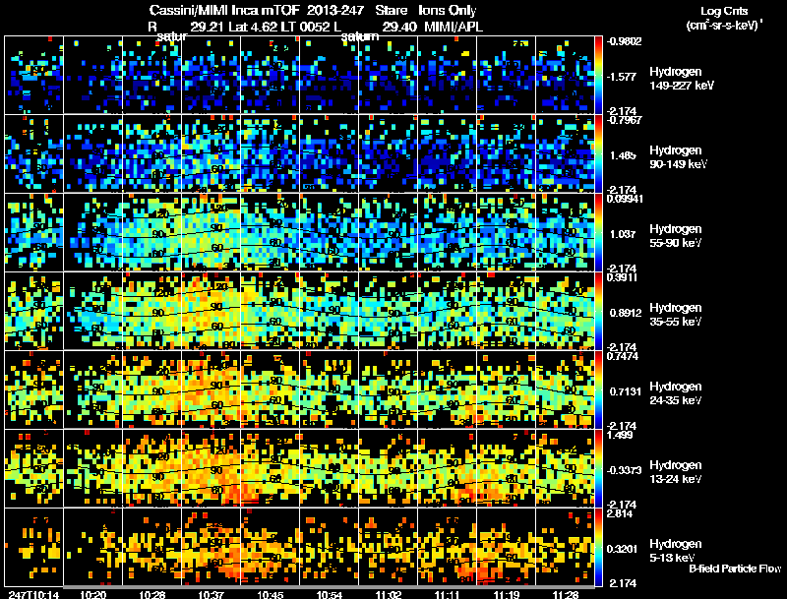The width and height of the screenshot is (787, 599).
Task: Open the 10:28 panel in Hydrogen 55-90 keV row
Action: click(x=152, y=232)
